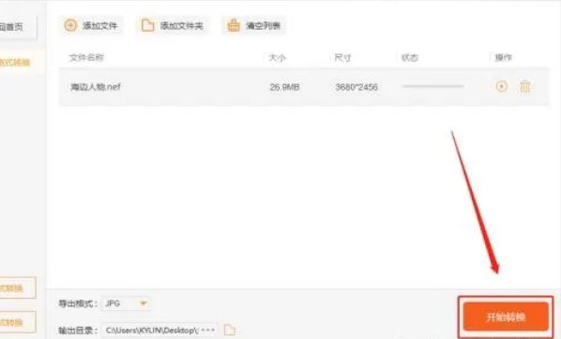
Task: Click the 添加文件夹 add folder button
Action: [x=173, y=25]
